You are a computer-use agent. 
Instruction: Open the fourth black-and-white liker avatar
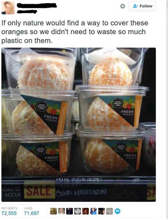pyautogui.click(x=77, y=211)
